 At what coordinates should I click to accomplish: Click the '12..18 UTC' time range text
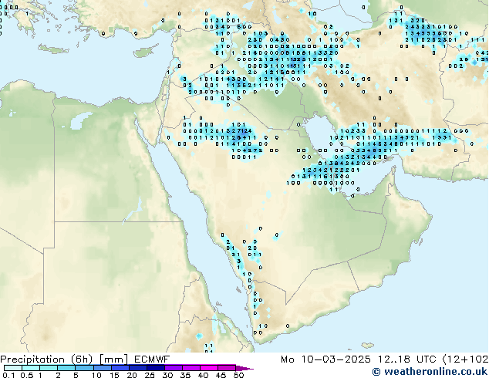[x=406, y=359]
